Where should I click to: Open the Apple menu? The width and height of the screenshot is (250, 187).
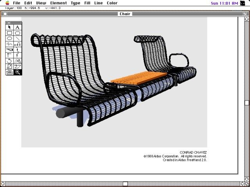click(x=7, y=3)
